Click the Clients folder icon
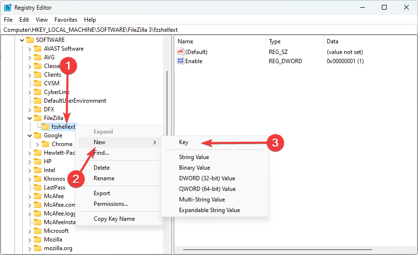This screenshot has width=418, height=255. pos(38,75)
